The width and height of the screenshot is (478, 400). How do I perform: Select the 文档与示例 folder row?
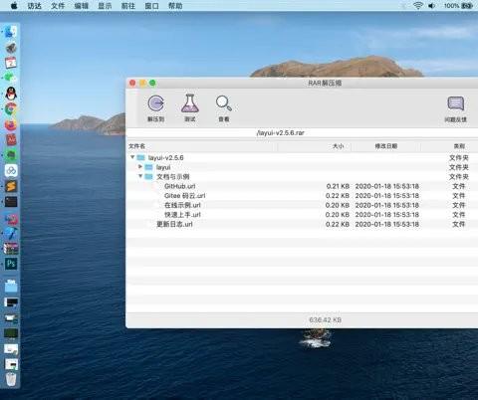tap(302, 176)
